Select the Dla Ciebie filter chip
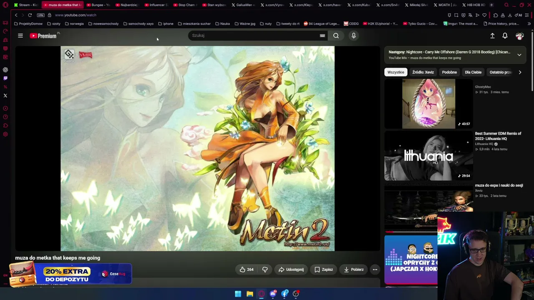 click(473, 72)
